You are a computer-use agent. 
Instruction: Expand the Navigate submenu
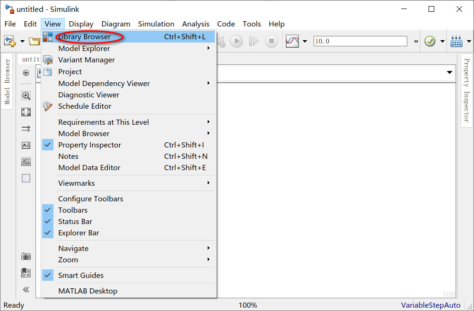(73, 248)
